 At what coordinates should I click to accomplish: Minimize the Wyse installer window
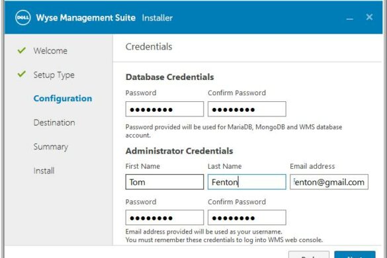[349, 19]
